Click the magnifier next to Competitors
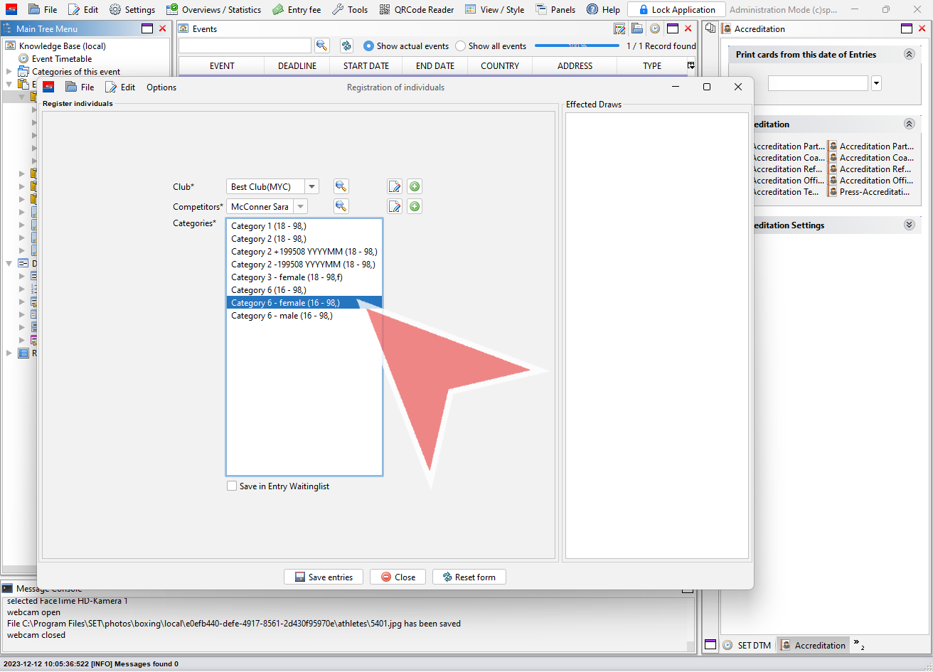The image size is (933, 672). 341,207
